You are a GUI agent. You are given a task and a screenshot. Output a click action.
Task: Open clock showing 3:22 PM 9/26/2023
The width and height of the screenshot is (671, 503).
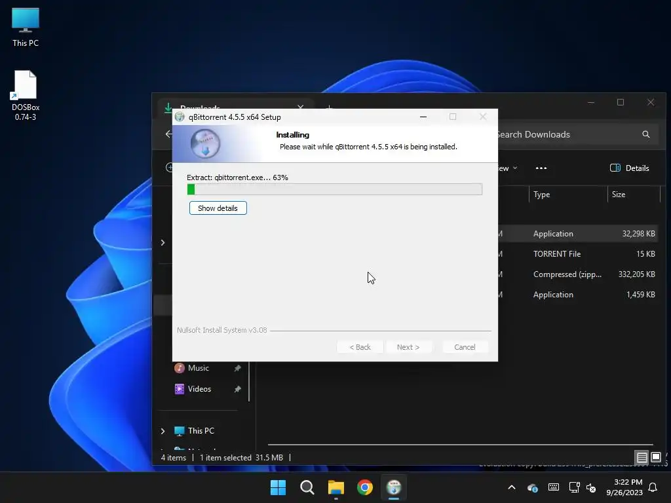click(x=624, y=487)
